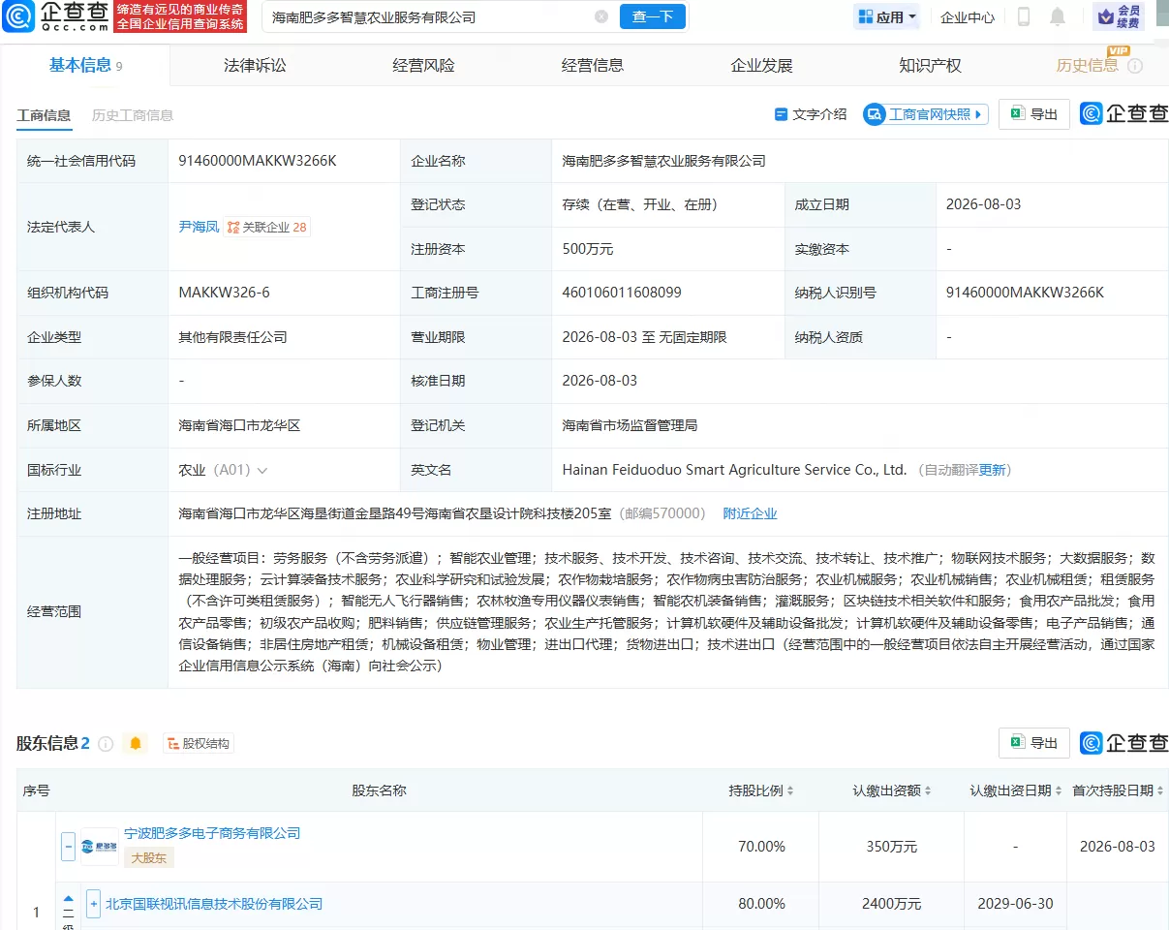Switch to 经营风险 tab
The height and width of the screenshot is (930, 1169).
click(x=423, y=66)
